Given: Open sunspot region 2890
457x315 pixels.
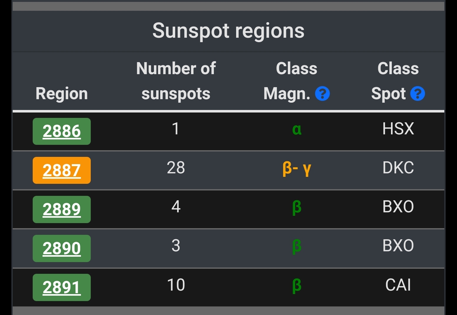Looking at the screenshot, I should 62,248.
